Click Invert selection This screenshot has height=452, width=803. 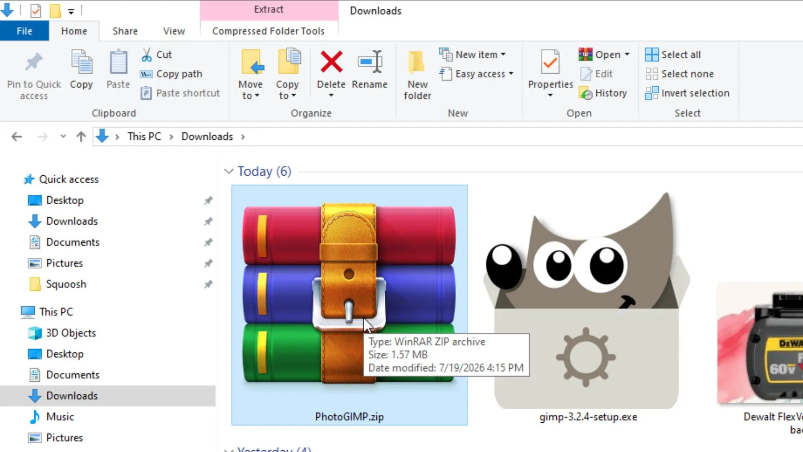click(x=687, y=93)
